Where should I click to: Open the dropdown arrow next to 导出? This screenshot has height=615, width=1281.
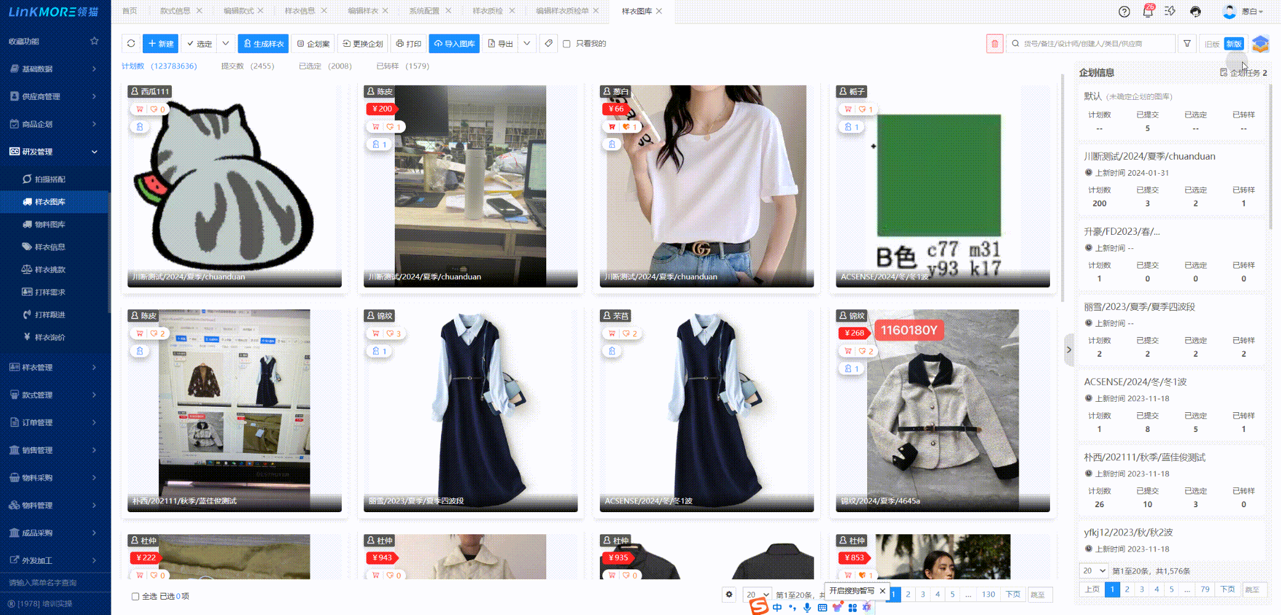tap(527, 44)
